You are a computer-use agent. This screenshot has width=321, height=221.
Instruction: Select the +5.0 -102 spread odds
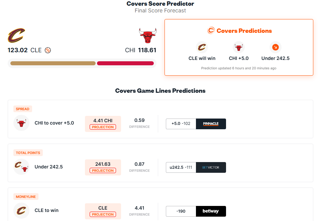point(181,124)
